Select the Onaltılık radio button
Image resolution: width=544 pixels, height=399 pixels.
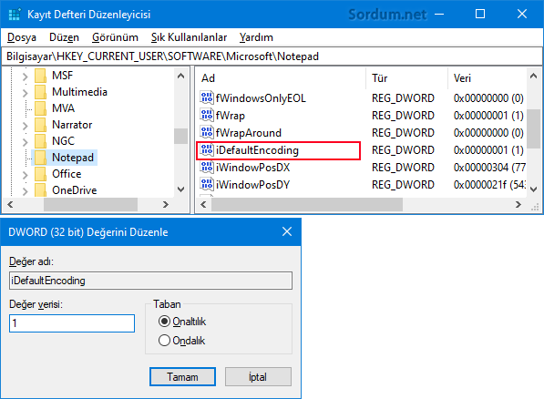pos(164,322)
